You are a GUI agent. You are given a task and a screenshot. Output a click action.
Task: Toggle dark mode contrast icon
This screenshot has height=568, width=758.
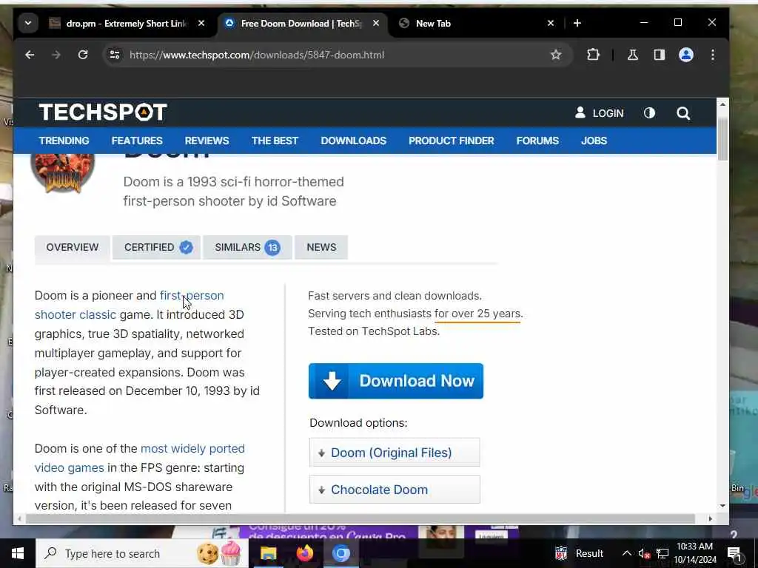[x=649, y=113]
